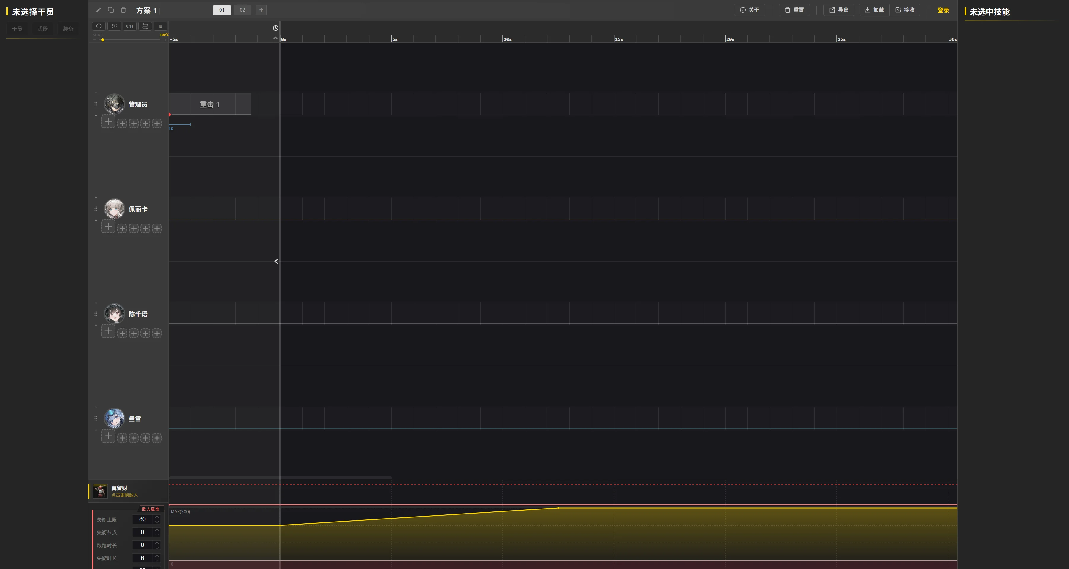Click the 莫留财 enemy avatar to change enemy
This screenshot has height=569, width=1069.
tap(100, 491)
